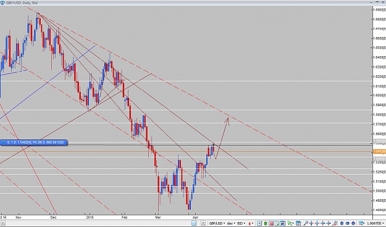Click the light blue square toolbar icon
This screenshot has height=227, width=386.
click(194, 223)
